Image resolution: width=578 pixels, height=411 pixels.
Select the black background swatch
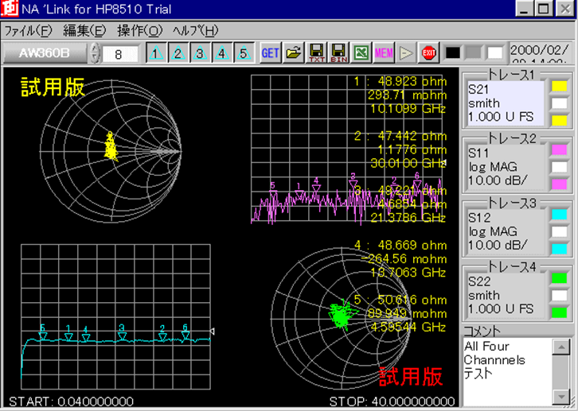coord(453,53)
